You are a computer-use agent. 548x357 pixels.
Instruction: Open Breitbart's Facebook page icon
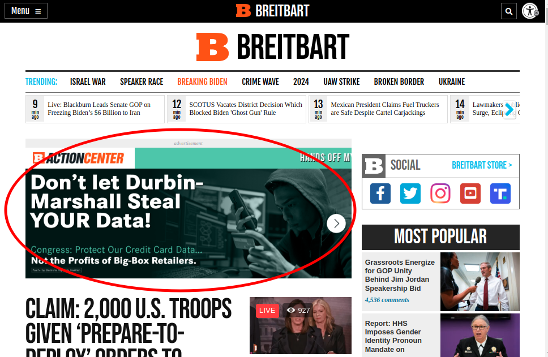click(x=380, y=193)
